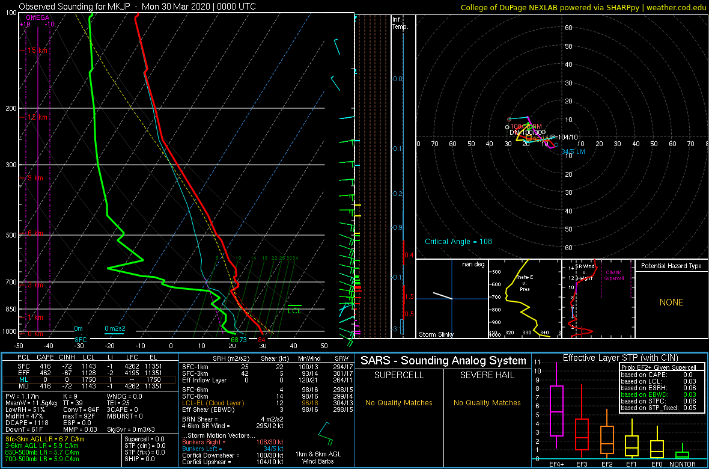Click the OMEGA label on the skew-T
Viewport: 709px width, 469px height.
38,17
